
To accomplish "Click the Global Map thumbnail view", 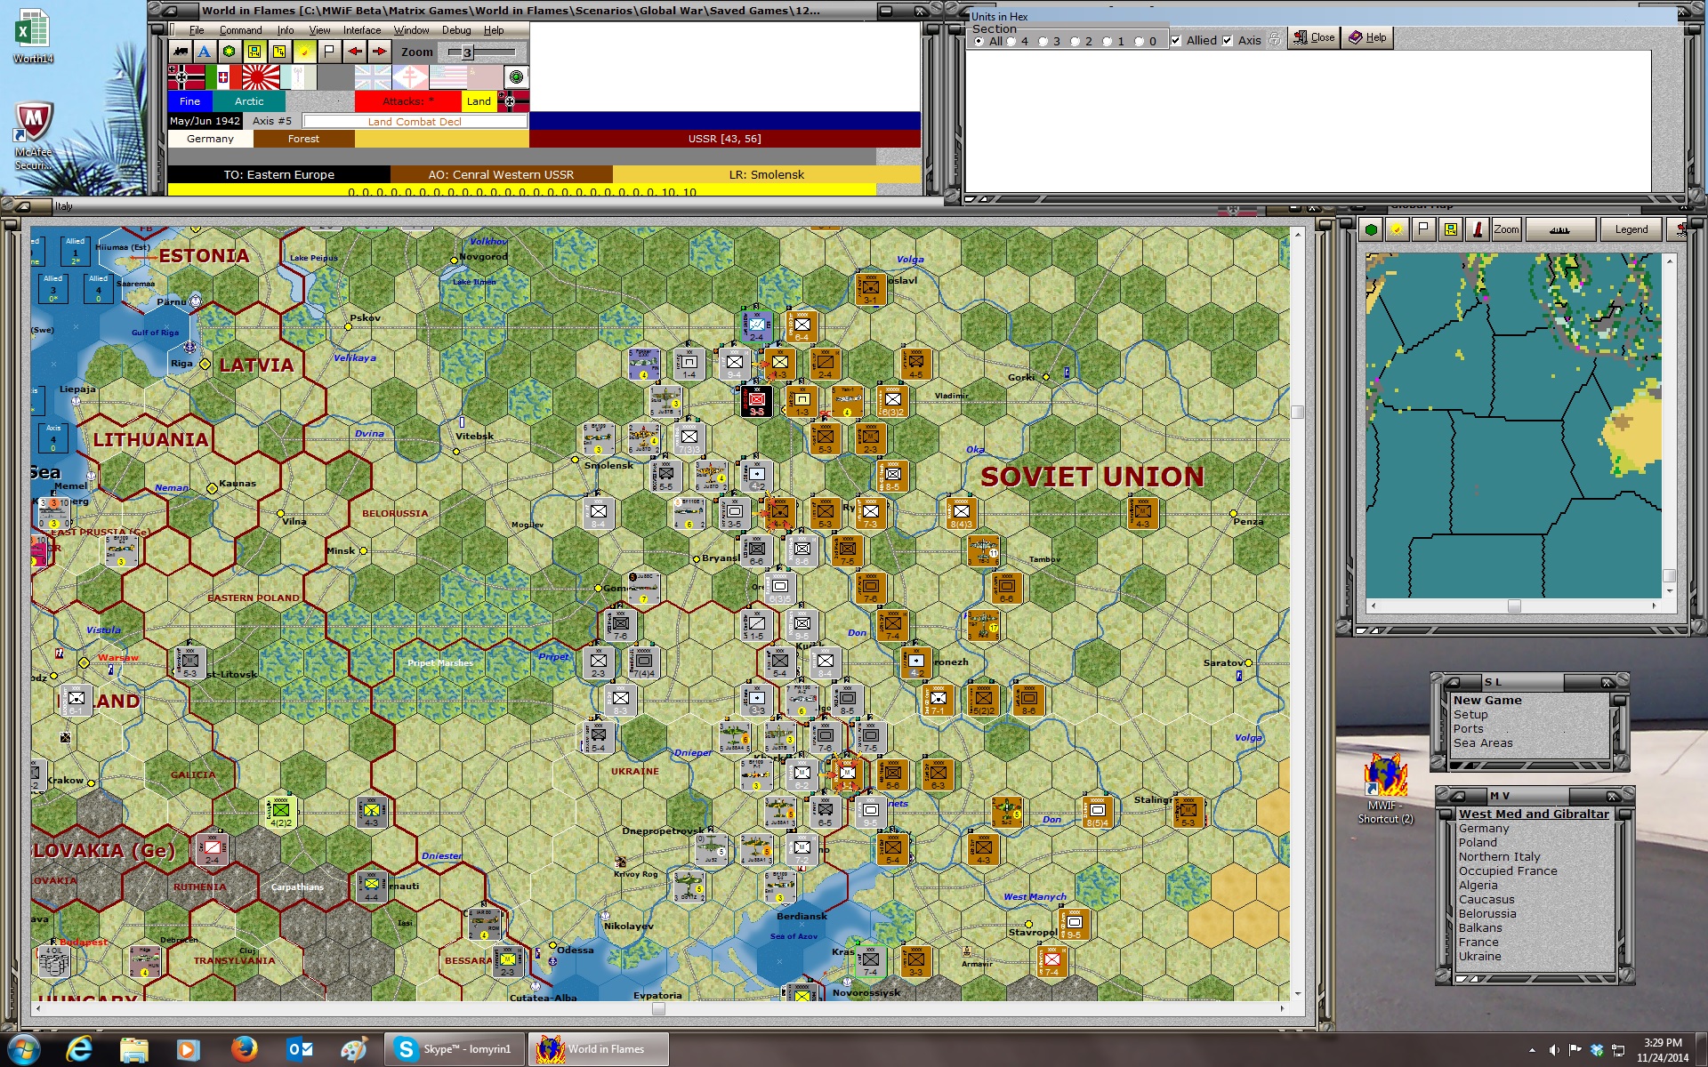I will click(1513, 425).
